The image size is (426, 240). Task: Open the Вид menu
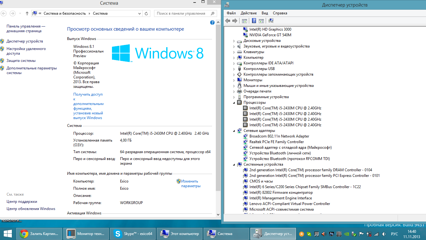(x=265, y=13)
